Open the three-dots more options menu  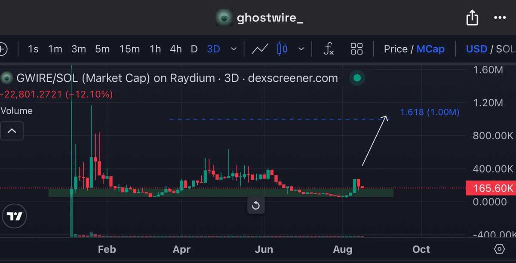(500, 18)
